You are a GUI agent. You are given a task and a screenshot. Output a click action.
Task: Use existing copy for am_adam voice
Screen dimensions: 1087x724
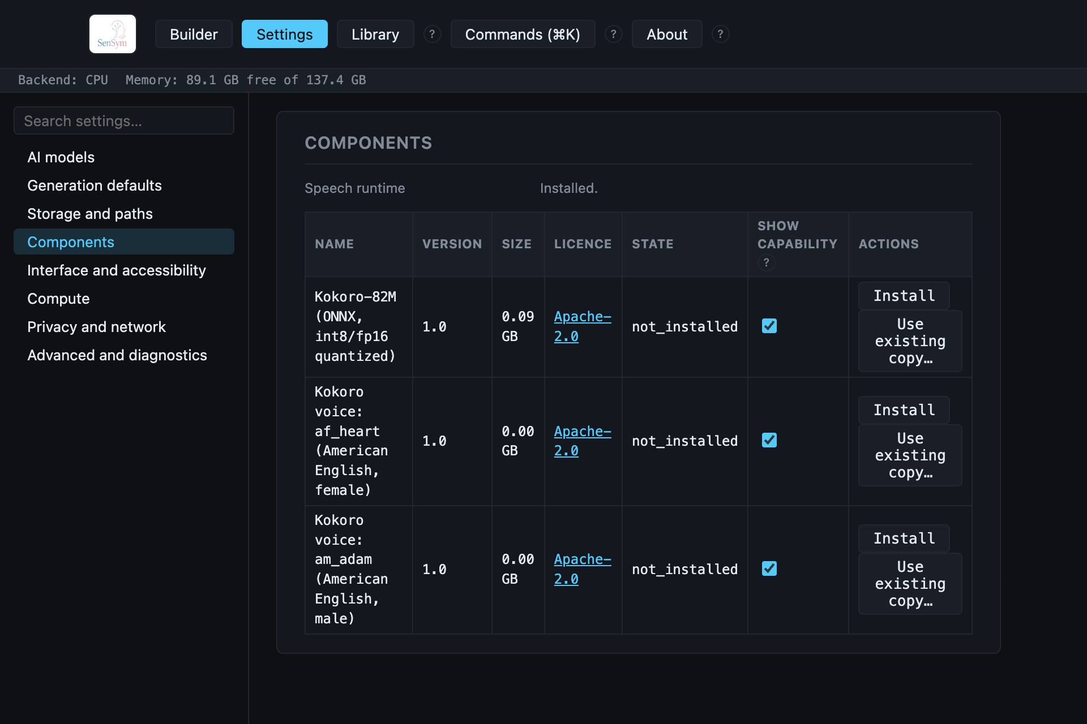(x=910, y=584)
